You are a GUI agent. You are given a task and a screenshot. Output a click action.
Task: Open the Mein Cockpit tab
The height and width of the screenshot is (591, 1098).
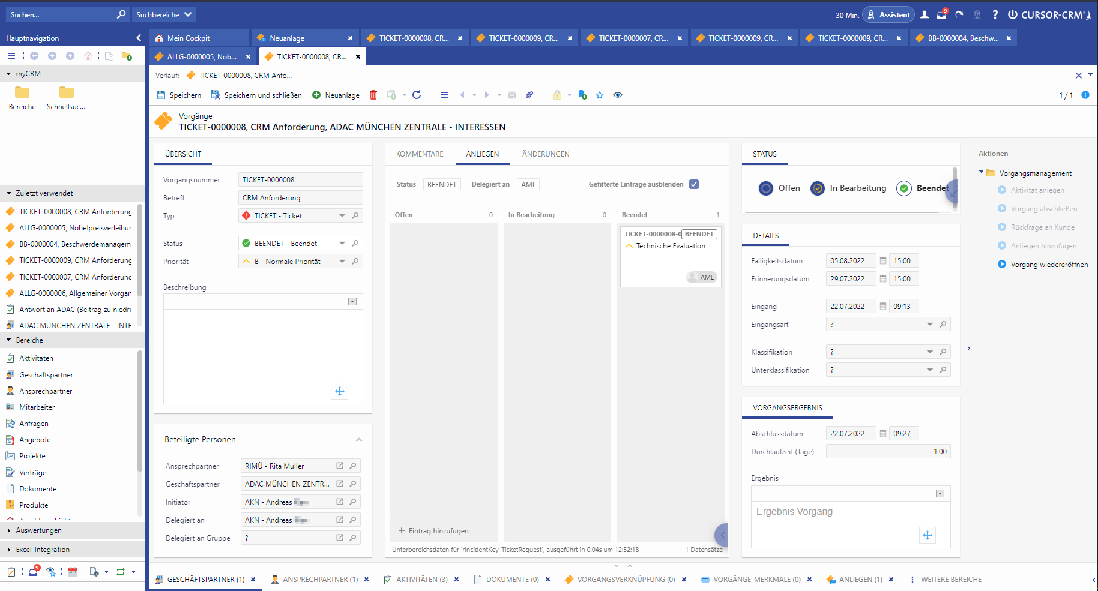pyautogui.click(x=189, y=38)
